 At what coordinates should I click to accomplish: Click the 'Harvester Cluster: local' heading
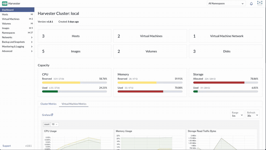coord(58,13)
